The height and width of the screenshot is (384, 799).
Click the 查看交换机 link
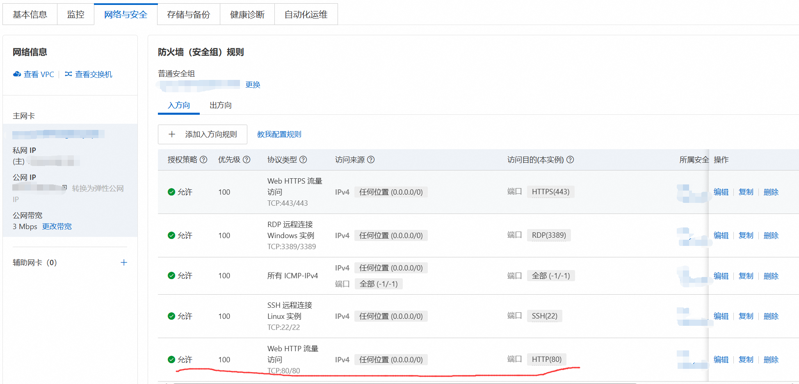point(94,74)
